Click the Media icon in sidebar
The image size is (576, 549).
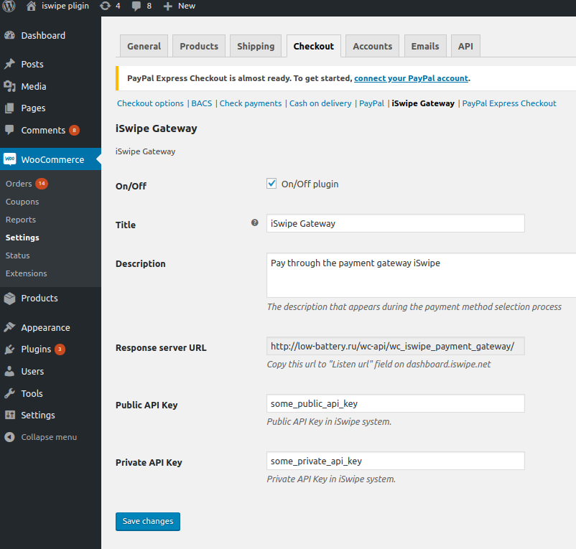(x=9, y=86)
